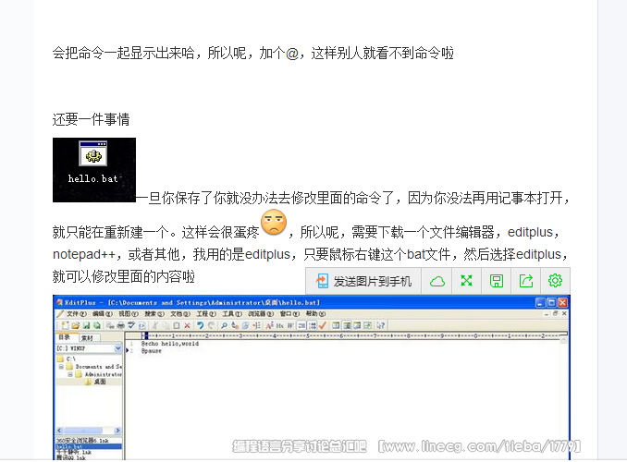This screenshot has height=462, width=627.
Task: Click the editplus link after 然后选择
Action: [x=538, y=254]
